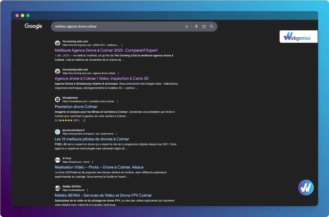Open more options for matteobehra.fr result

click(x=87, y=190)
